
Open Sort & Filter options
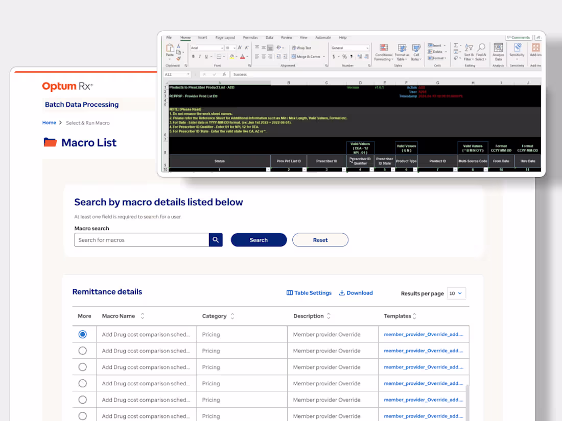pos(470,50)
